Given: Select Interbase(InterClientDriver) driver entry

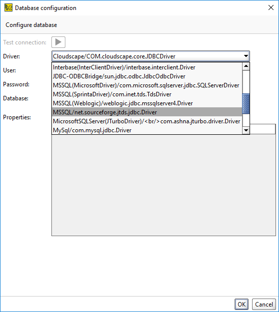Looking at the screenshot, I should click(147, 67).
